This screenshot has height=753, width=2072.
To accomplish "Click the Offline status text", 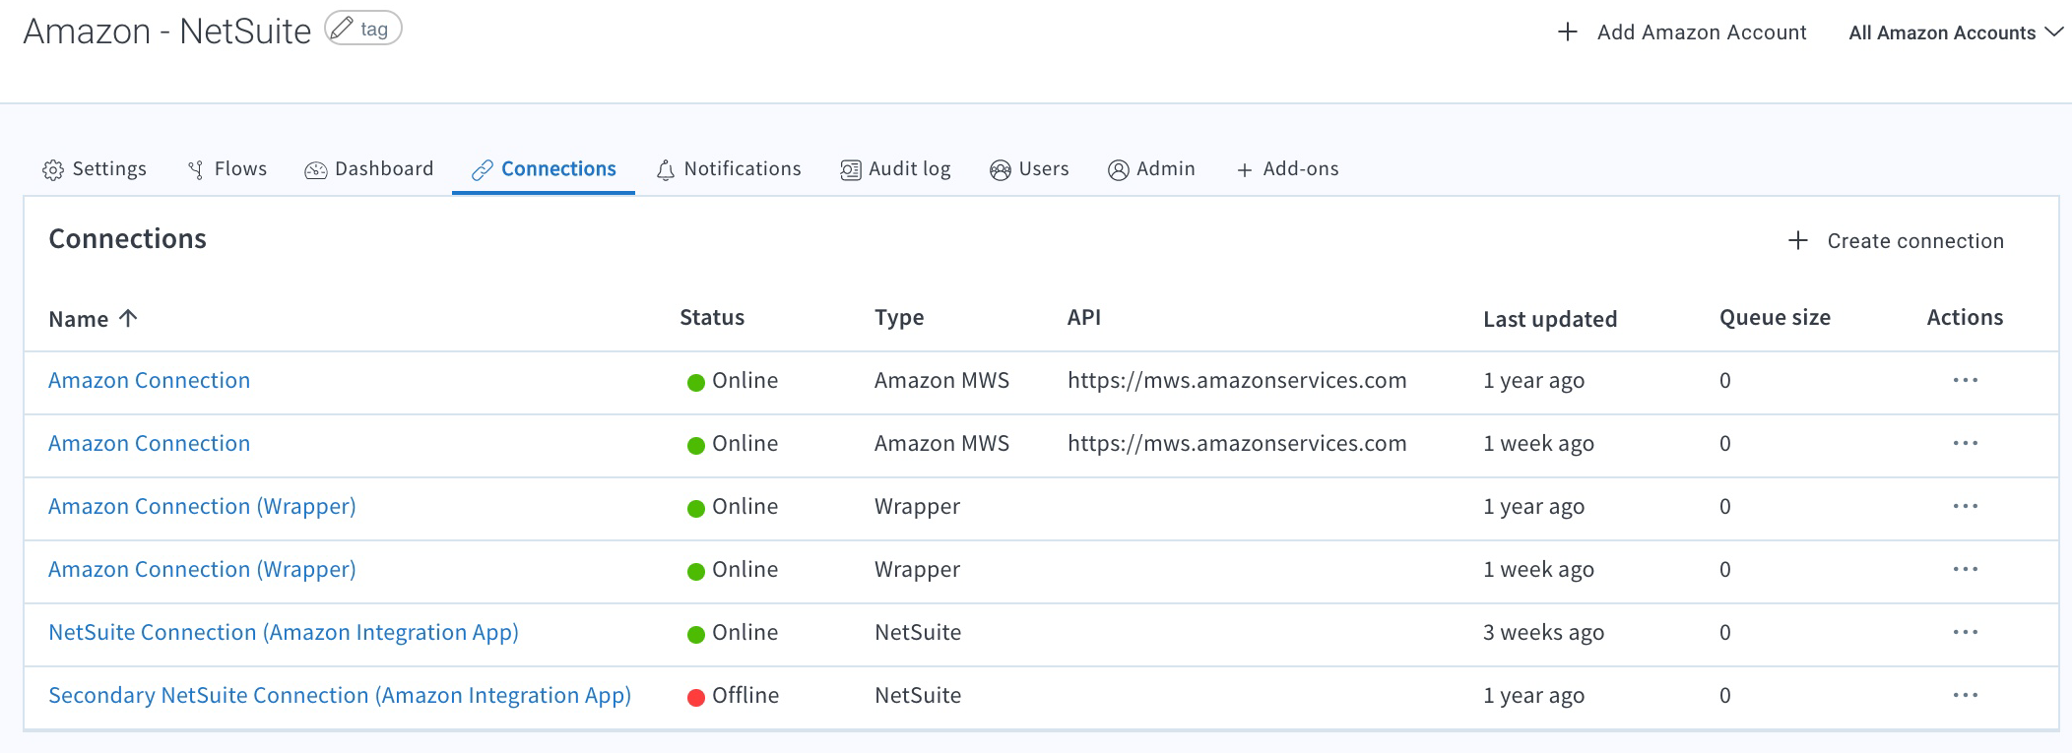I will pyautogui.click(x=745, y=696).
